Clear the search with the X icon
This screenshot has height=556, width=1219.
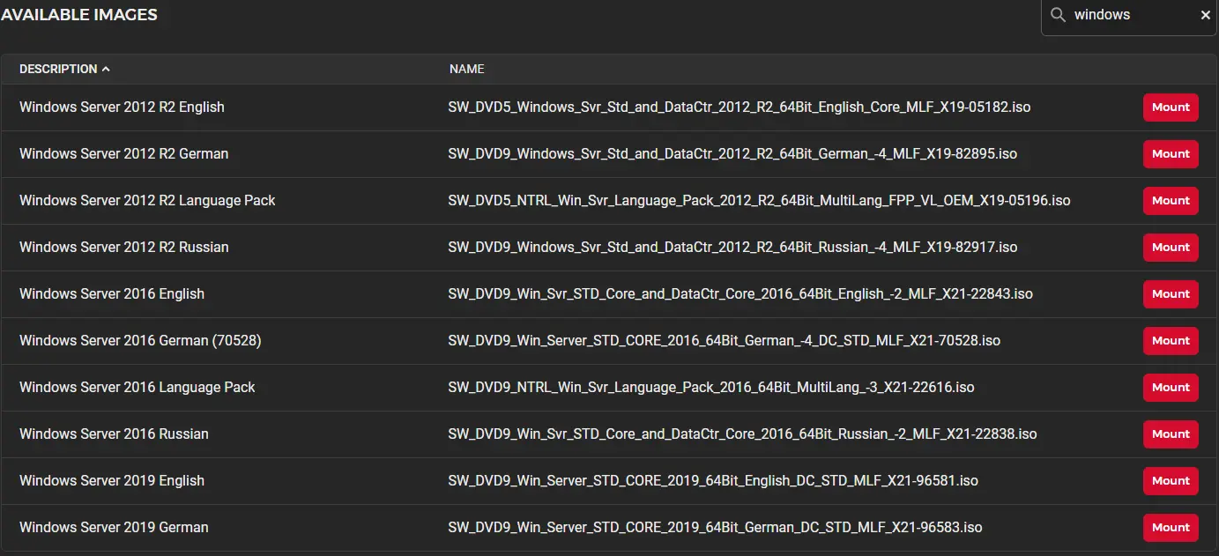click(1205, 15)
